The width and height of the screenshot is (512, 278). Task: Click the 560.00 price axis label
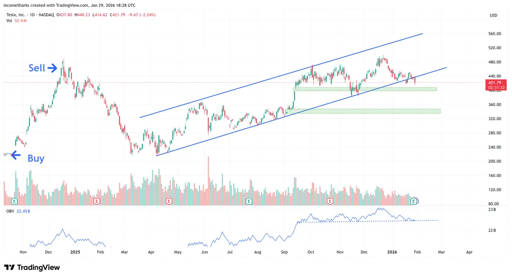click(x=495, y=34)
